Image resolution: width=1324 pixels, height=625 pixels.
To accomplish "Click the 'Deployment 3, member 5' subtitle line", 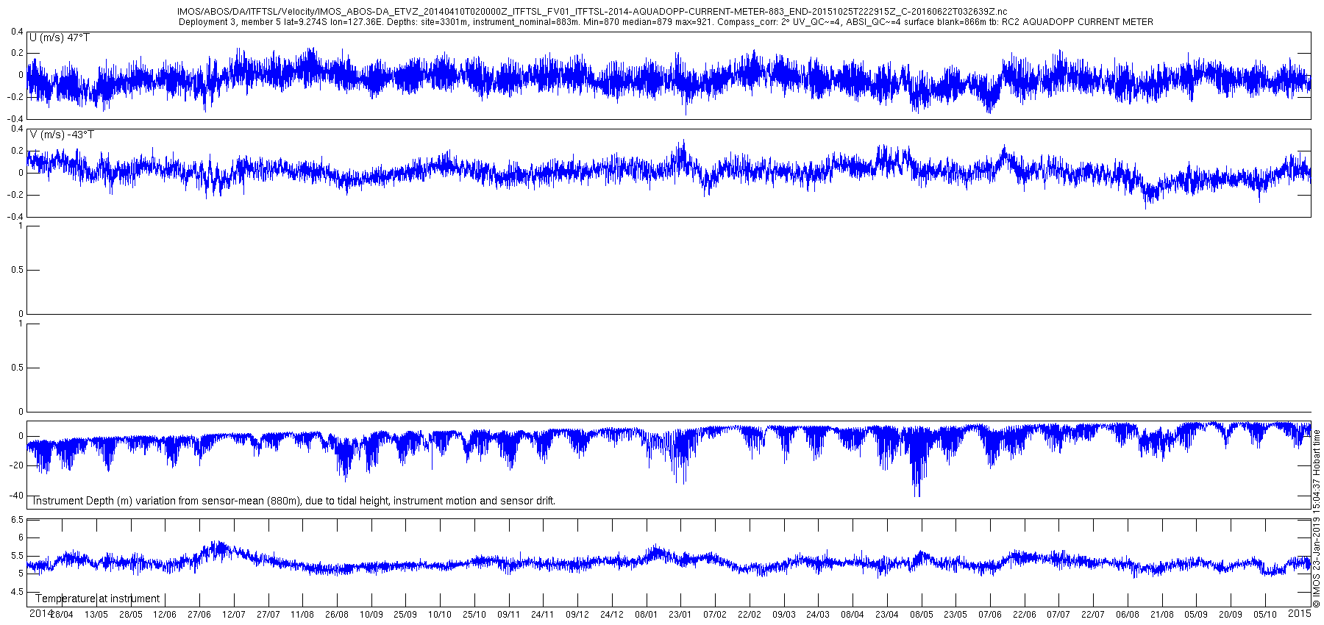I will tap(666, 22).
